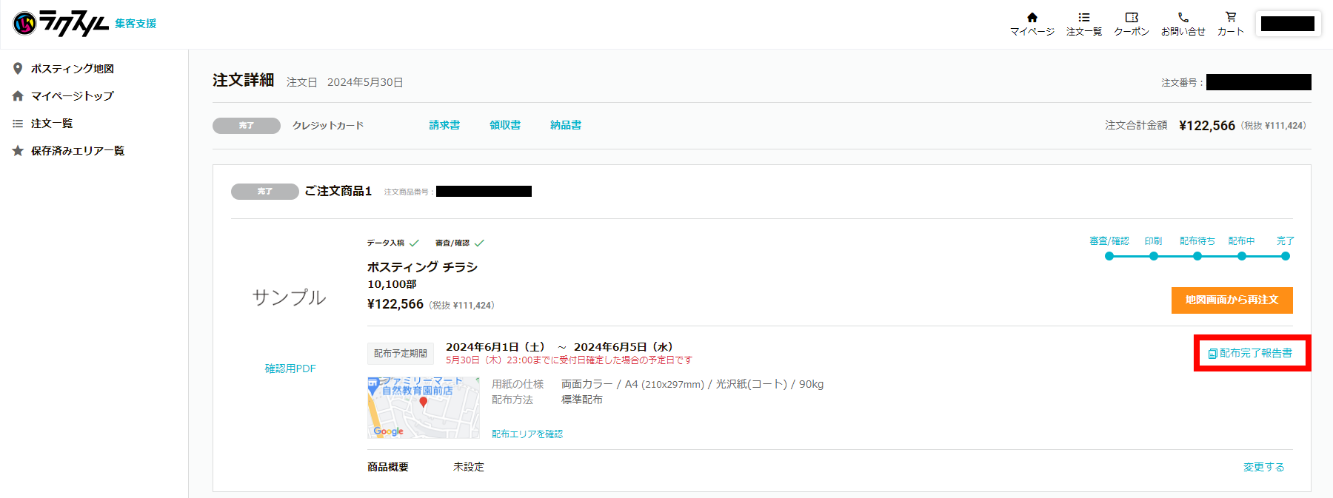Open 確認用PDF link
This screenshot has height=498, width=1333.
tap(290, 369)
